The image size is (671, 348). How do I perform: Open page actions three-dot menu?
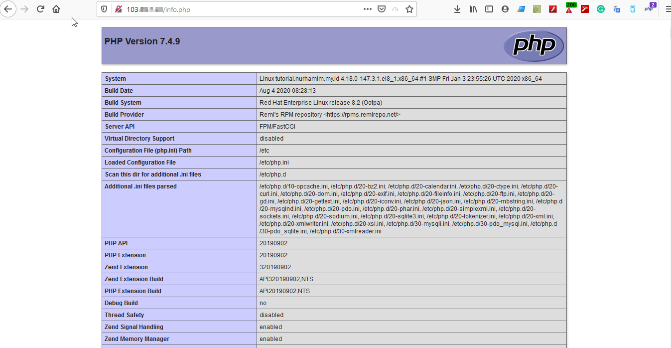[367, 9]
